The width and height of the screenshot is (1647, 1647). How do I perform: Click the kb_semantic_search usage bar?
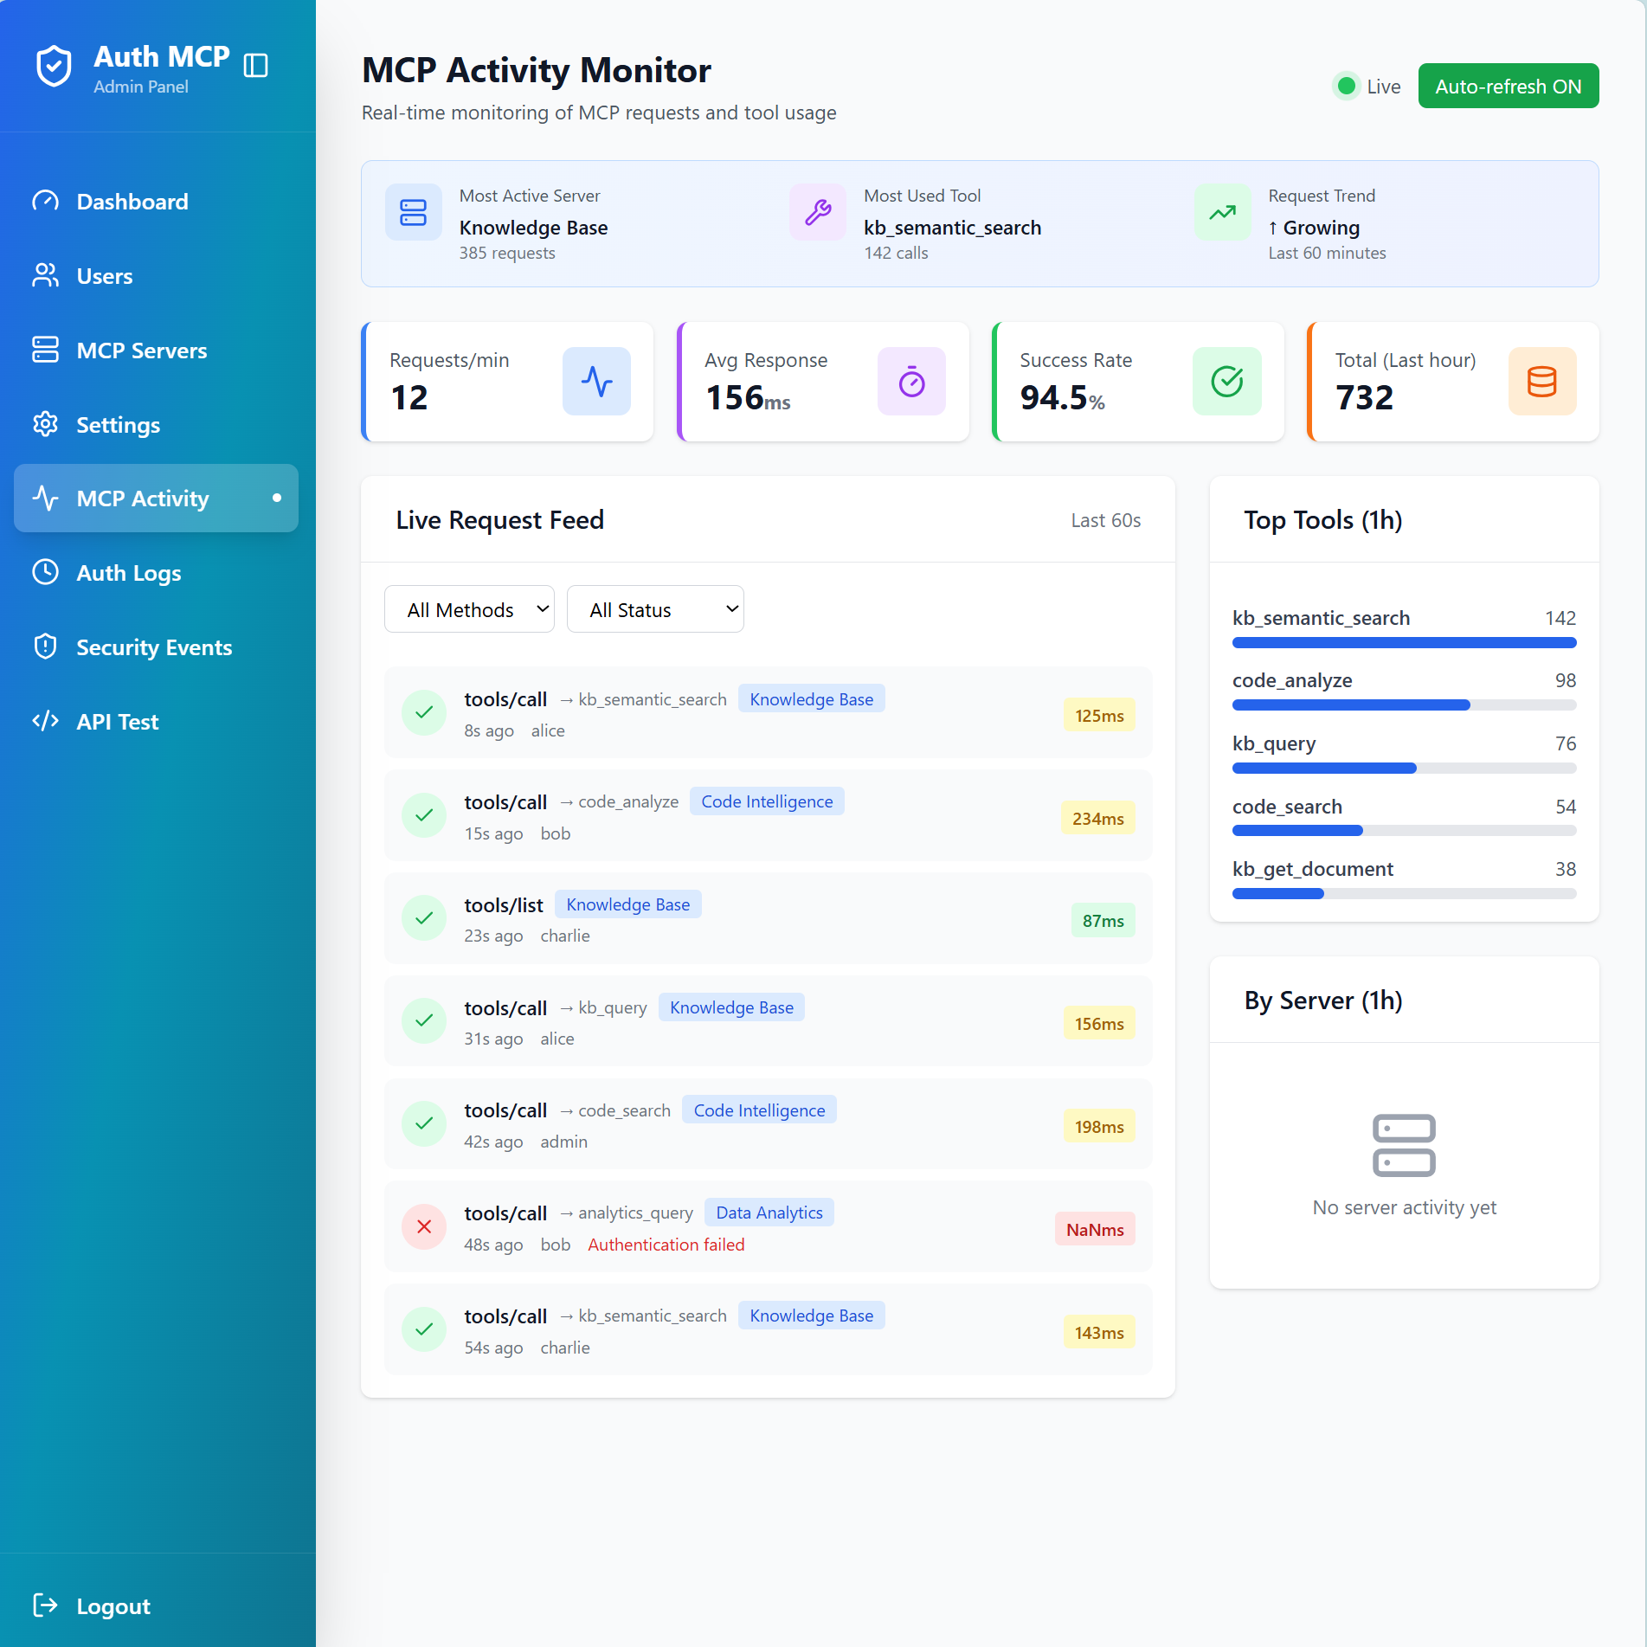pyautogui.click(x=1404, y=643)
